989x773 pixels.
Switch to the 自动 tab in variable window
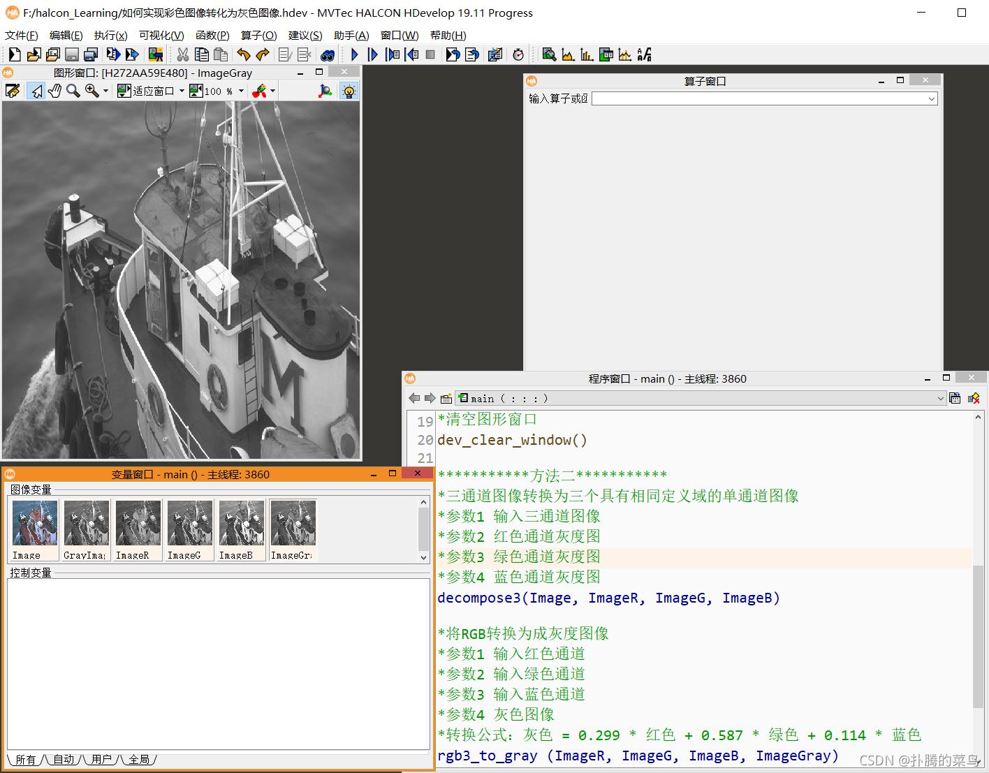pyautogui.click(x=64, y=759)
